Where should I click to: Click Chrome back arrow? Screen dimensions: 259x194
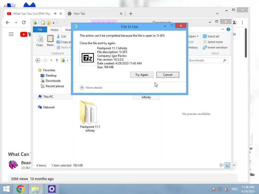point(8,22)
